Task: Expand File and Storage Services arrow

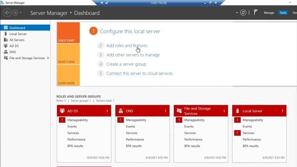Action: pos(48,58)
